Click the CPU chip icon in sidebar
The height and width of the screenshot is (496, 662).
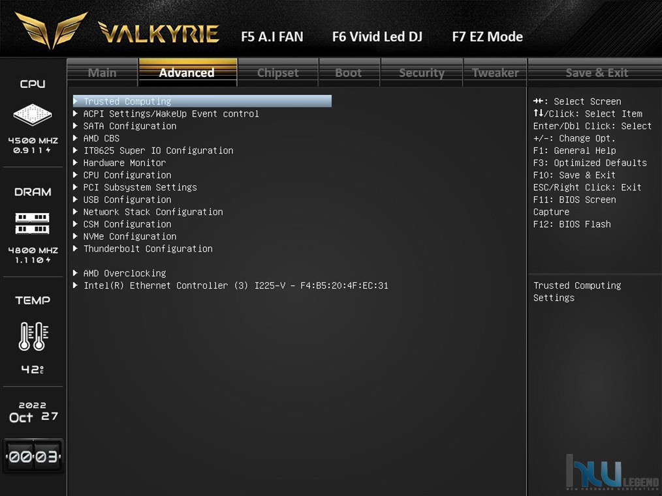click(33, 114)
